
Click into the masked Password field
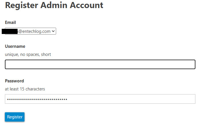[100, 99]
